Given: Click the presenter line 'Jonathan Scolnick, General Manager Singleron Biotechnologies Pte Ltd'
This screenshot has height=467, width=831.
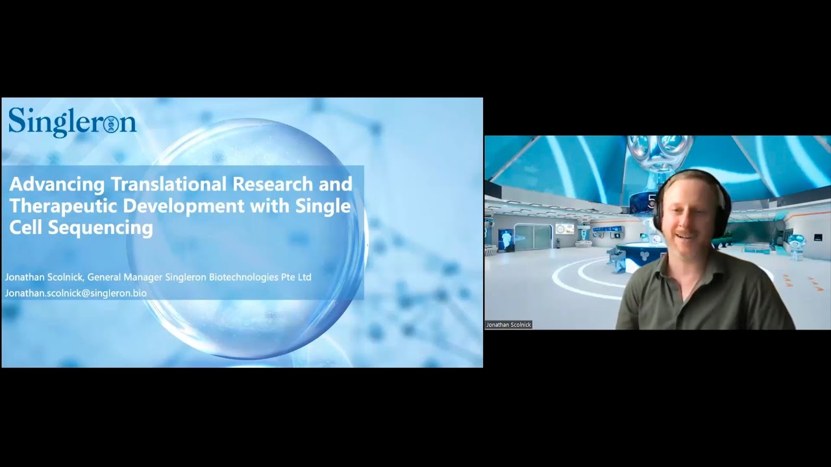Looking at the screenshot, I should (x=158, y=277).
